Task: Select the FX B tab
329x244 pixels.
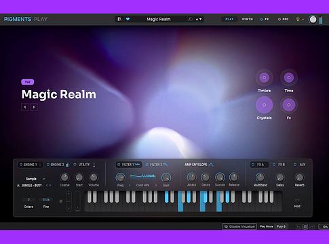Action: tap(279, 165)
